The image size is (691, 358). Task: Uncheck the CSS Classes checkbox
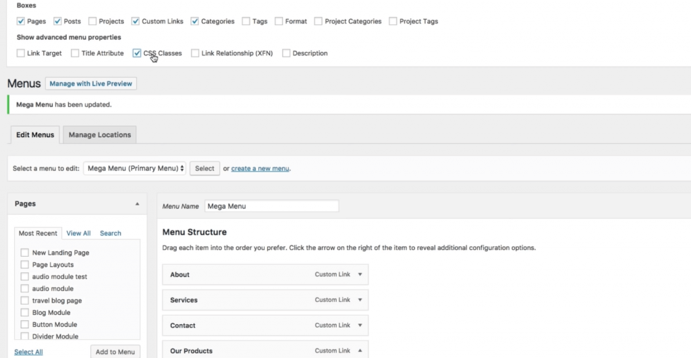click(x=137, y=53)
